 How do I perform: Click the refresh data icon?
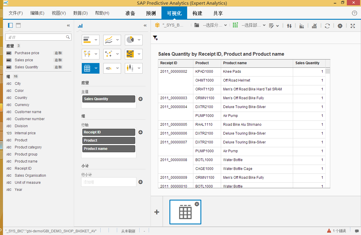327,26
